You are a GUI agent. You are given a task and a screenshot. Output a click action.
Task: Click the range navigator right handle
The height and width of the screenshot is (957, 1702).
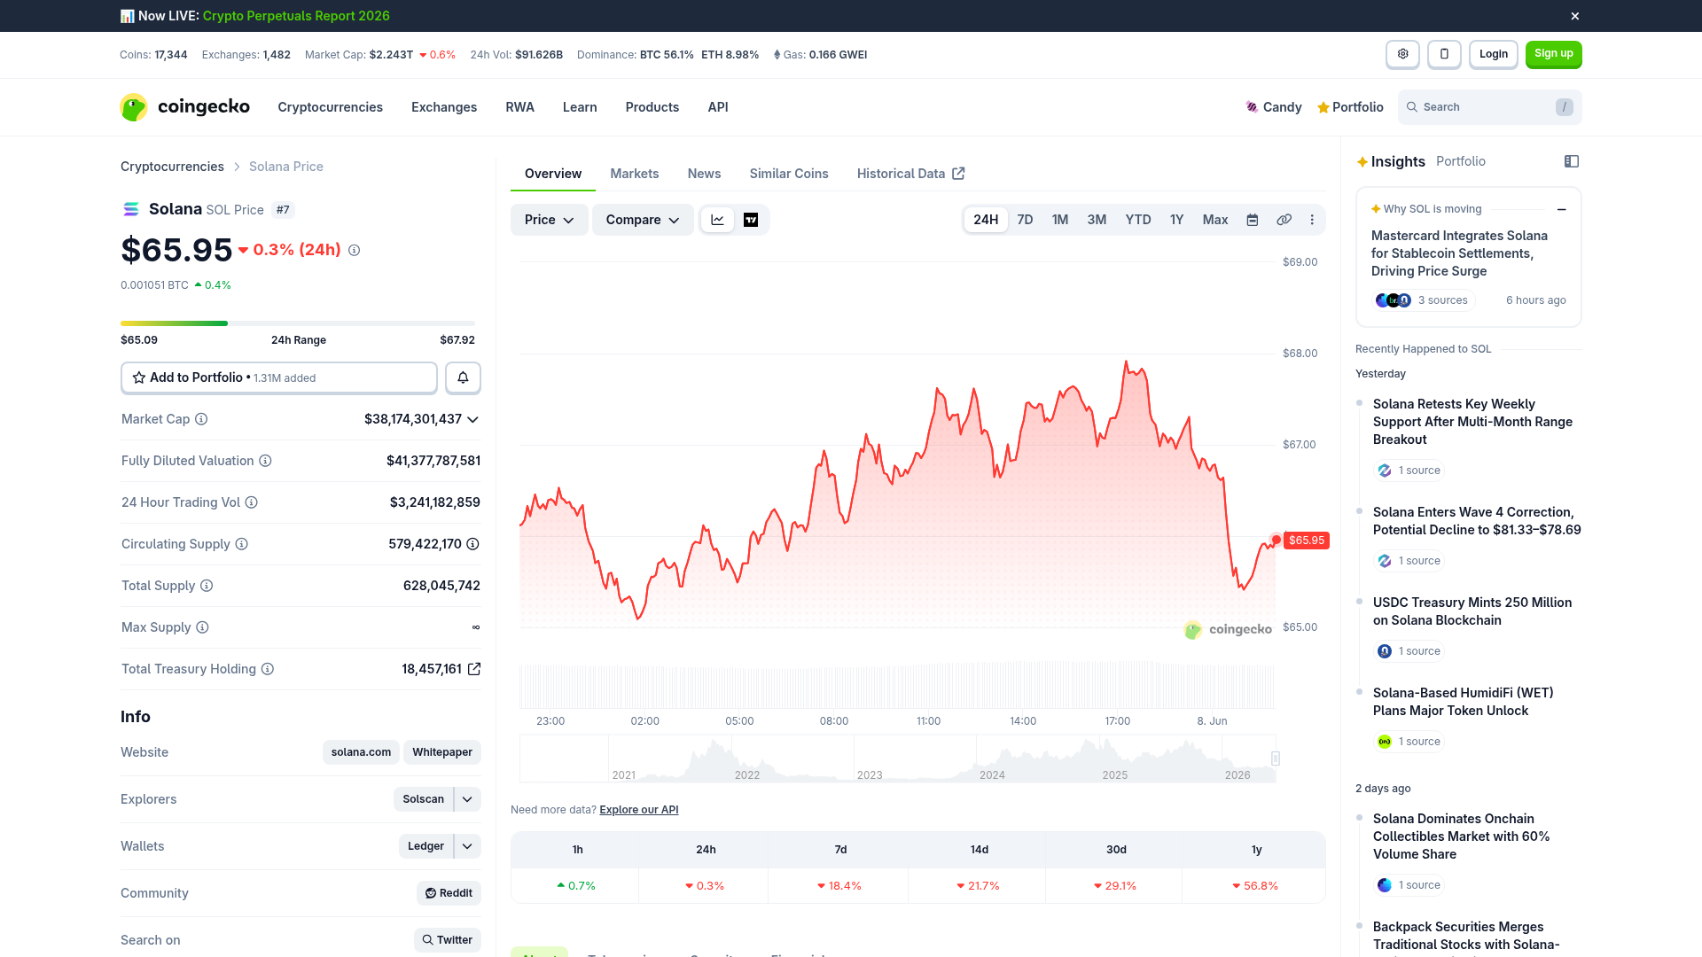pyautogui.click(x=1275, y=759)
